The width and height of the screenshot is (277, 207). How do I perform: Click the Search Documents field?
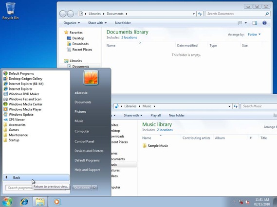[x=238, y=14]
